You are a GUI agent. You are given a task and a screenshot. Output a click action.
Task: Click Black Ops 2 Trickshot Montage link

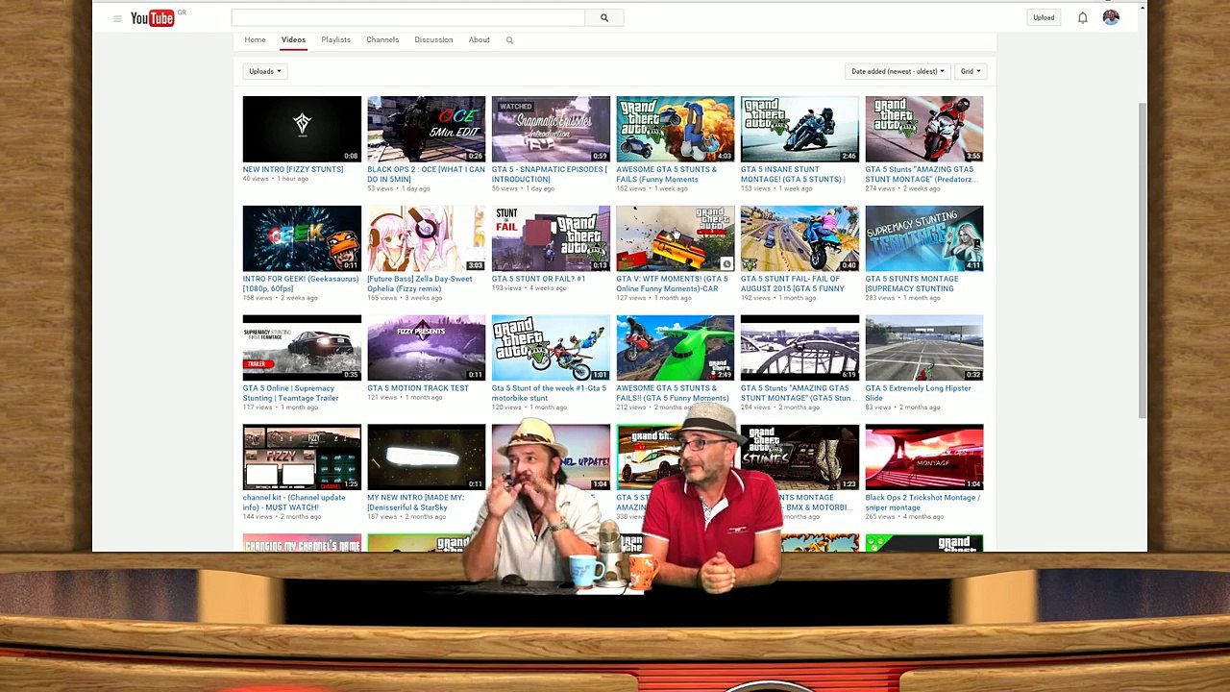(x=922, y=503)
